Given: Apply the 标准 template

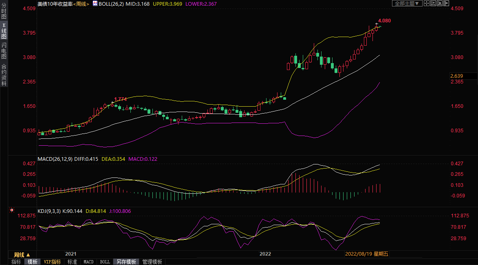Looking at the screenshot, I should point(72,262).
